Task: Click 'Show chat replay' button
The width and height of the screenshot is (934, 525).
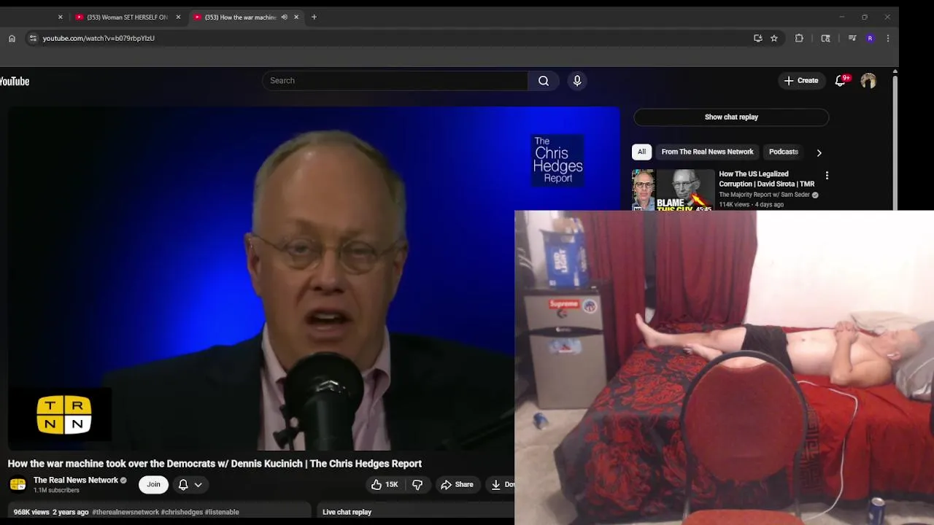Action: [731, 117]
